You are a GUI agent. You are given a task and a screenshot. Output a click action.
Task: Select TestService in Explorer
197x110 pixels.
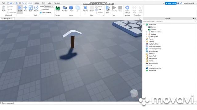click(152, 71)
